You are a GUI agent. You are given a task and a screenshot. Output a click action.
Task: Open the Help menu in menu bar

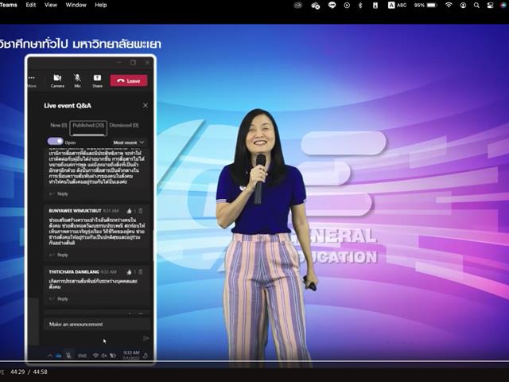101,5
